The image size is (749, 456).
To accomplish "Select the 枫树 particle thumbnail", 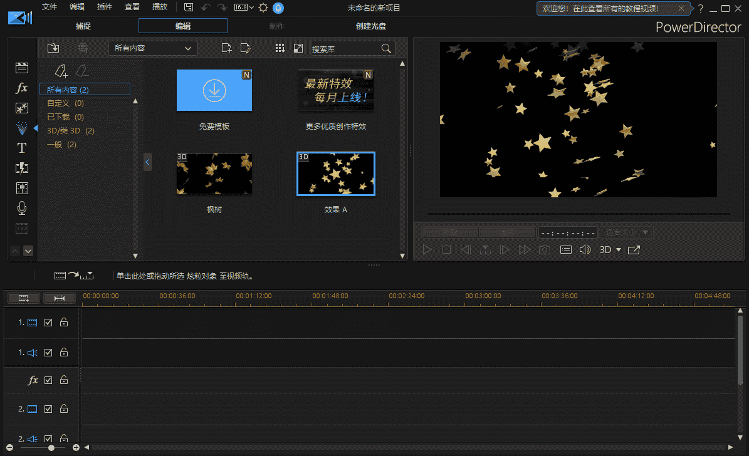I will [x=214, y=175].
